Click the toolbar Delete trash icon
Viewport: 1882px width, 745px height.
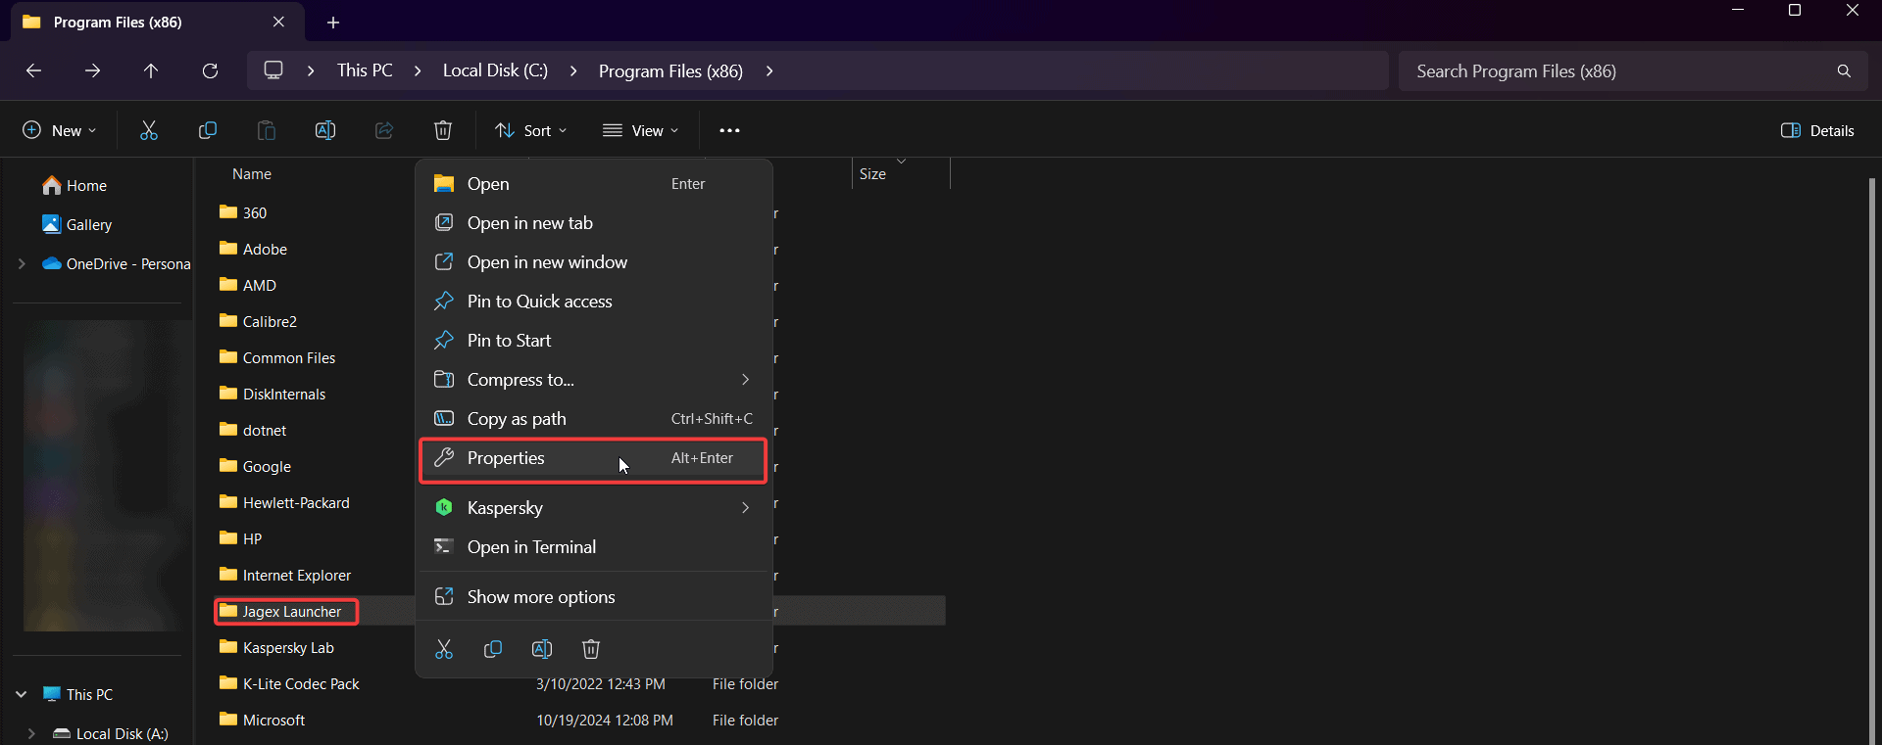pyautogui.click(x=443, y=130)
